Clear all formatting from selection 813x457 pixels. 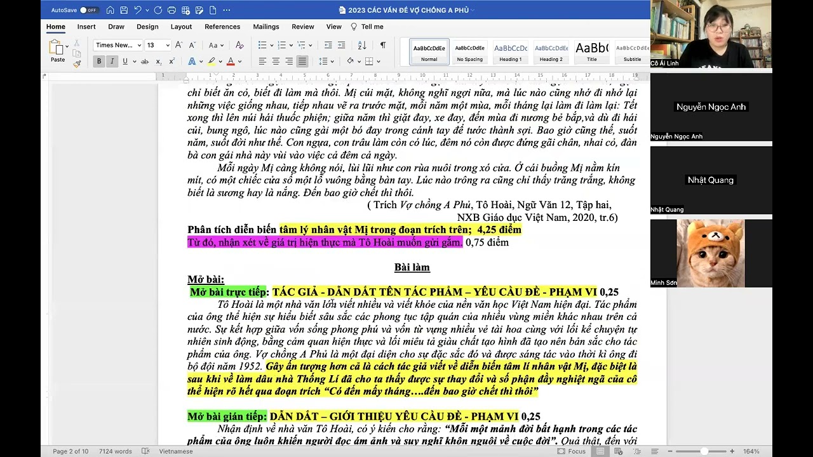[x=239, y=45]
